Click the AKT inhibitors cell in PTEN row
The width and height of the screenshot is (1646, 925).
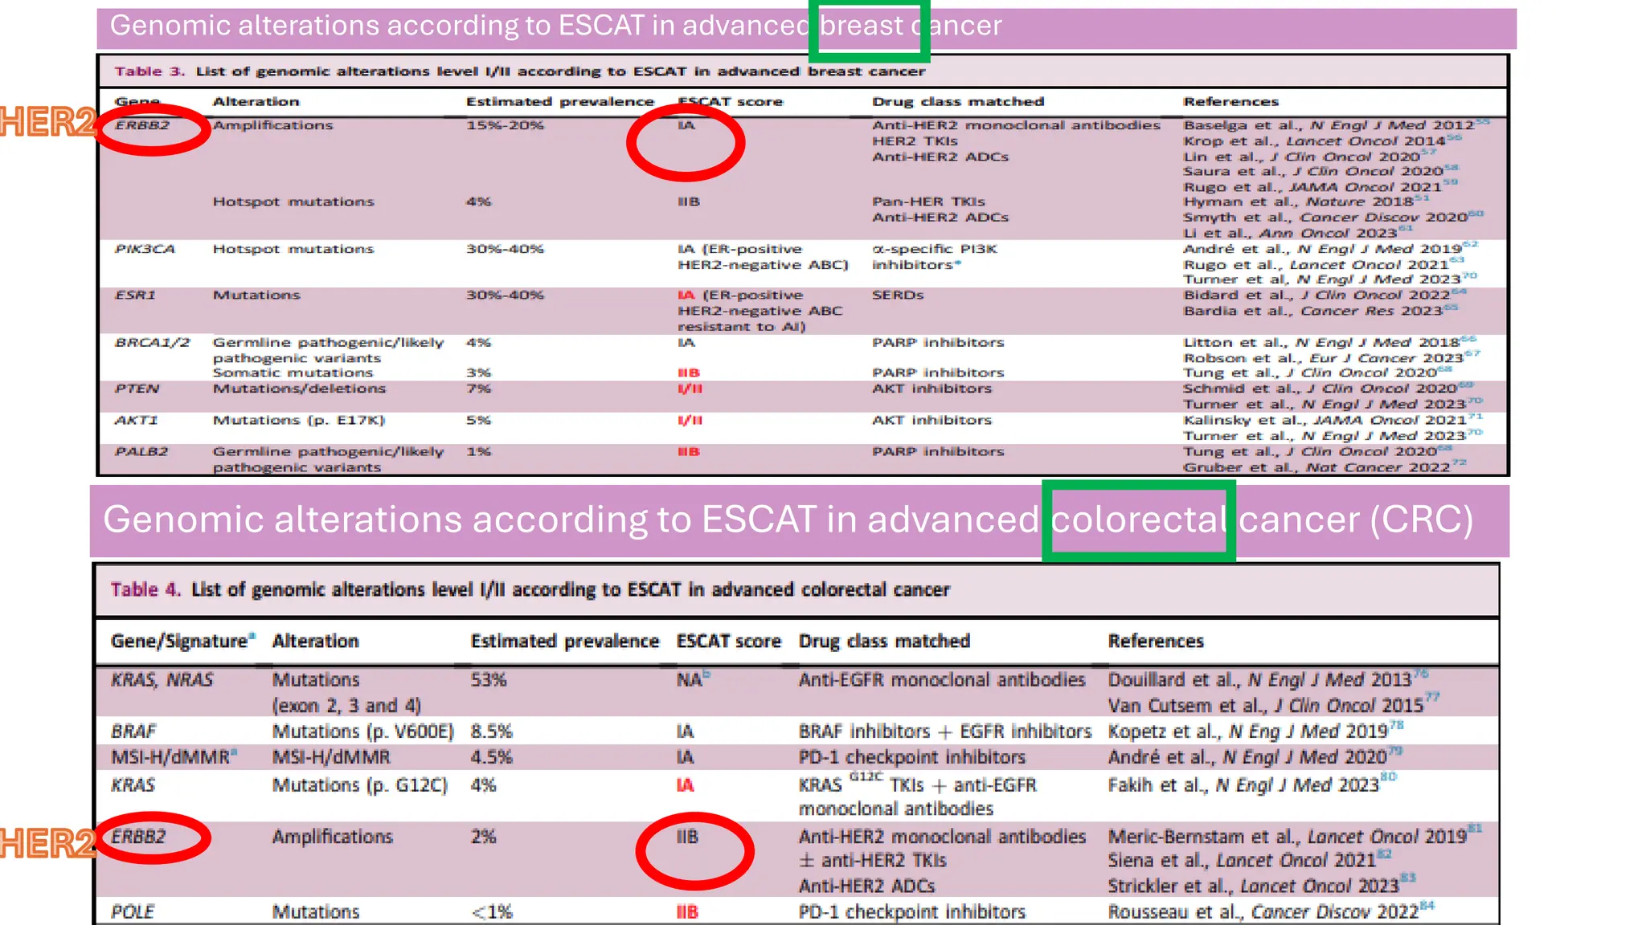coord(932,389)
